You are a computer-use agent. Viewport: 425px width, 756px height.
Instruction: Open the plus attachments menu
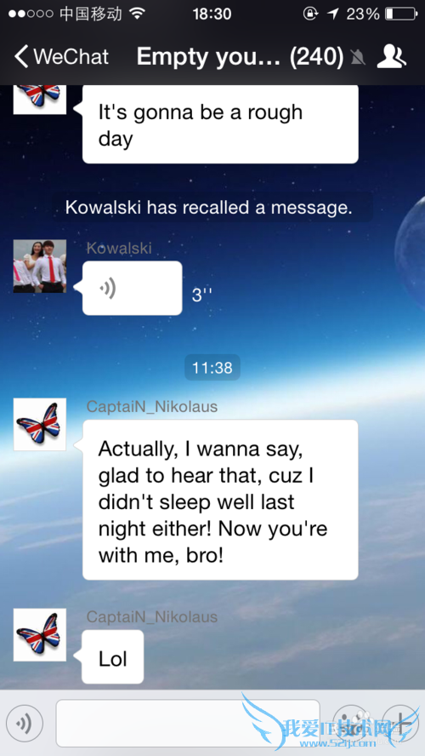400,723
